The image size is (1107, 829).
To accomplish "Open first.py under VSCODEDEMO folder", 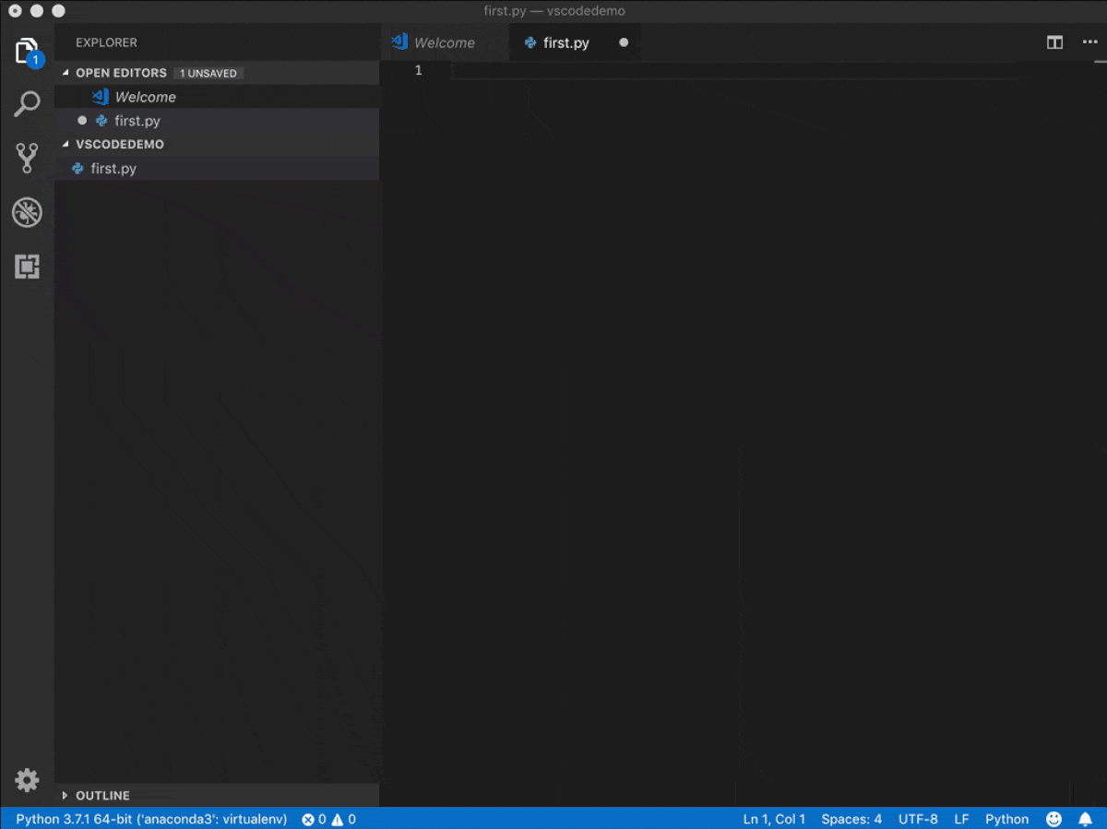I will 217,169.
